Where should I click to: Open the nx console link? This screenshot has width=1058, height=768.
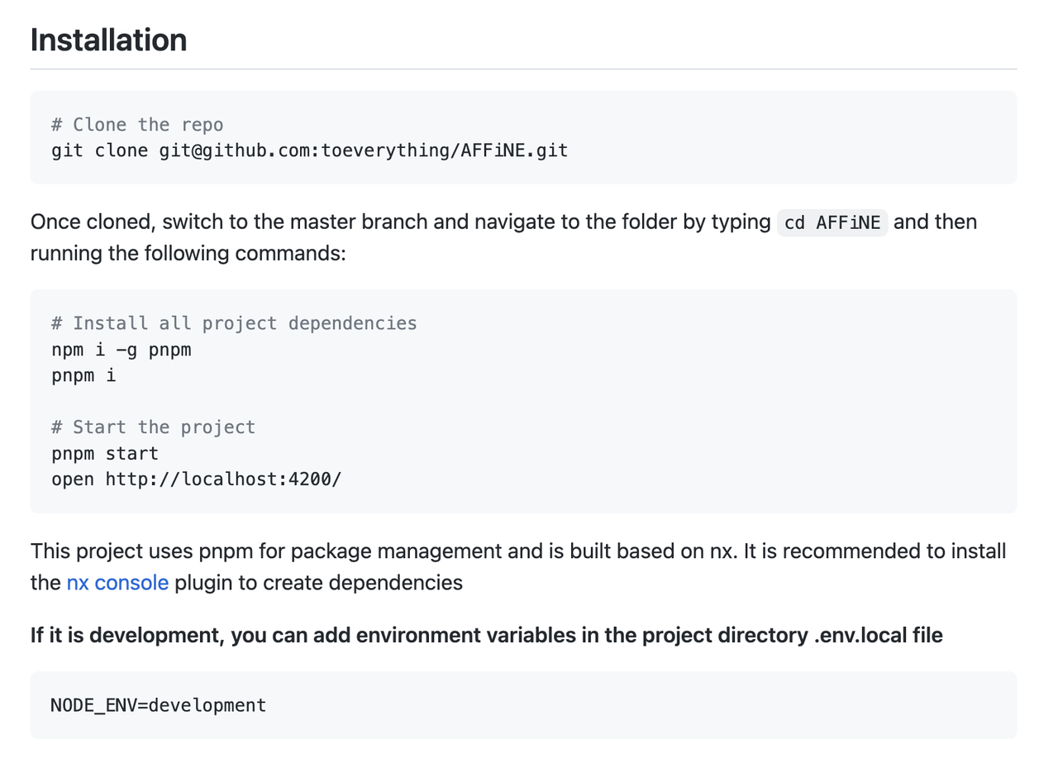[x=117, y=583]
